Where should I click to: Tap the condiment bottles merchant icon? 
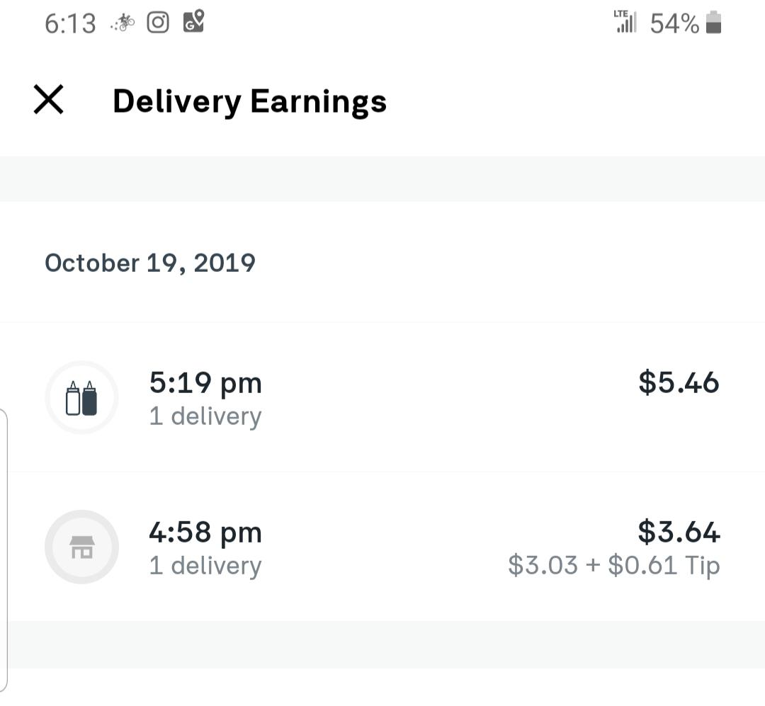pos(81,398)
